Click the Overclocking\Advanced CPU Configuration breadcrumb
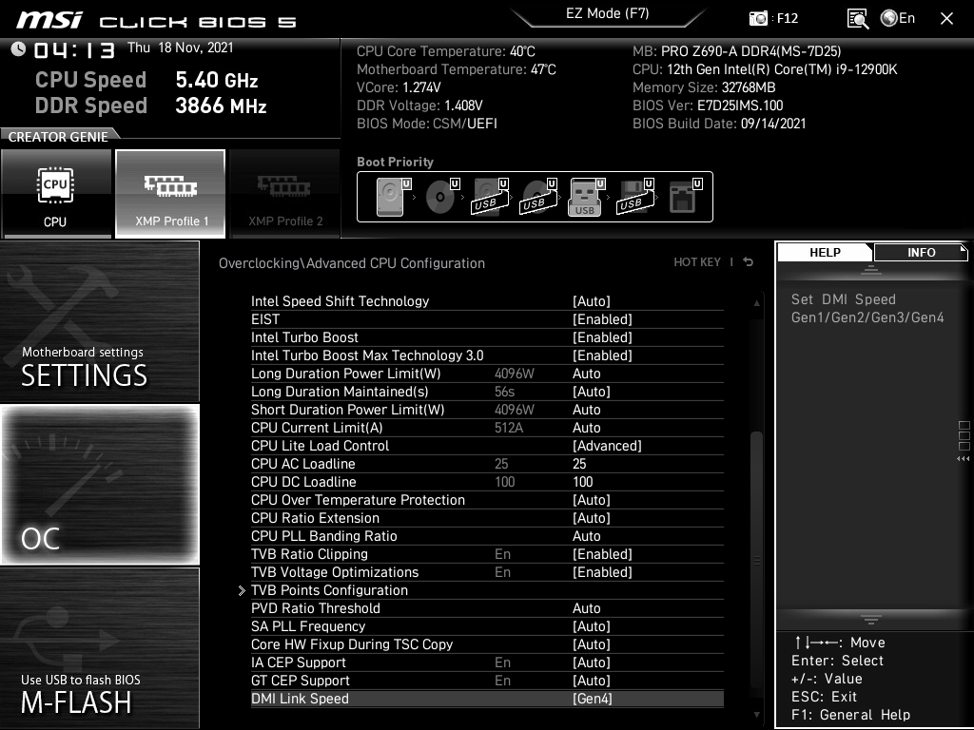974x730 pixels. 352,263
